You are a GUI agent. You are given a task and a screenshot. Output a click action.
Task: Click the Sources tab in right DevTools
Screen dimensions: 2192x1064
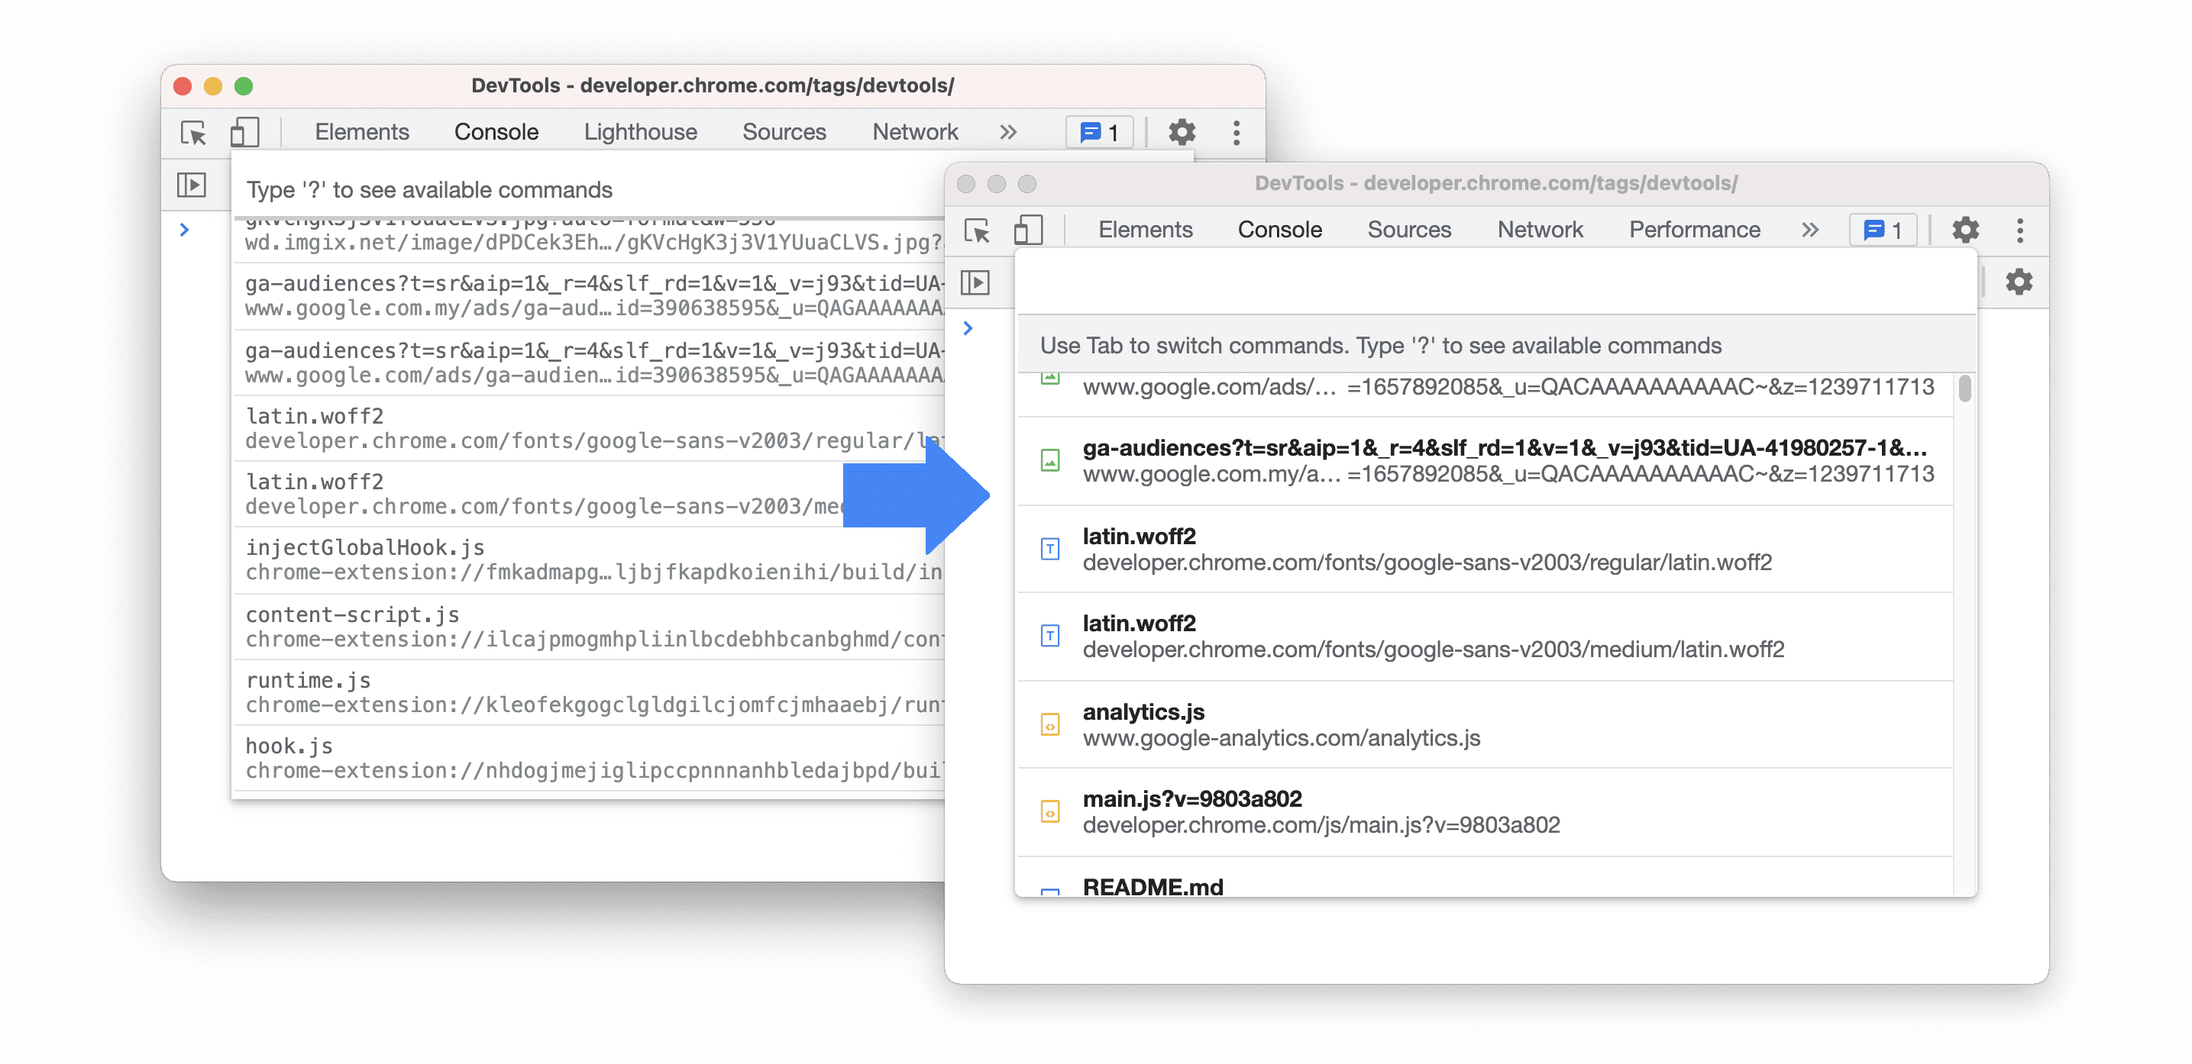point(1411,227)
